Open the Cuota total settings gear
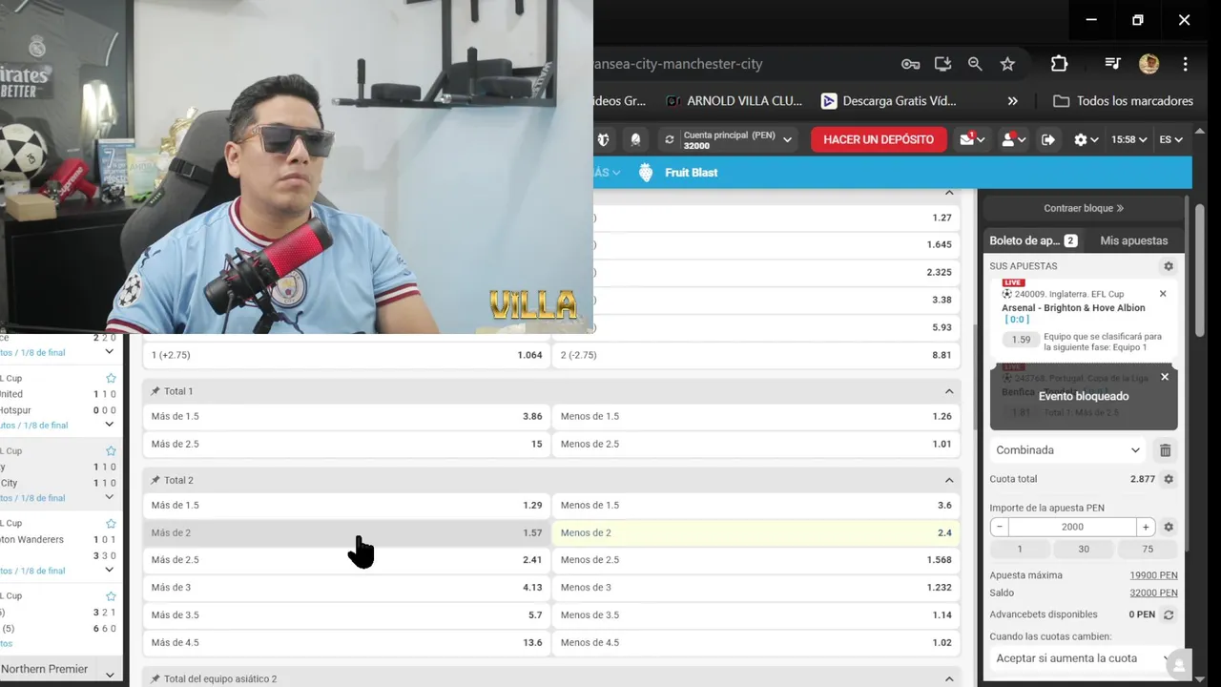The image size is (1221, 687). pos(1169,479)
